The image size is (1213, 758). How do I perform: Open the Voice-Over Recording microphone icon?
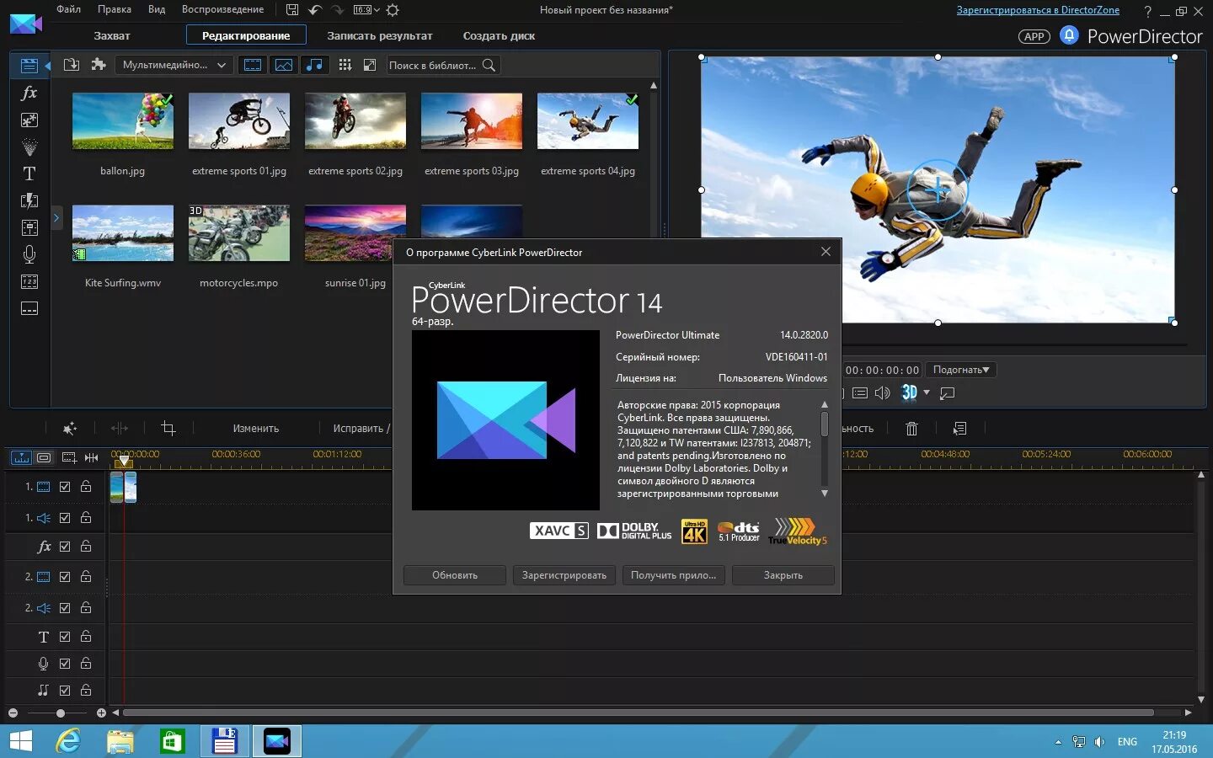click(29, 254)
